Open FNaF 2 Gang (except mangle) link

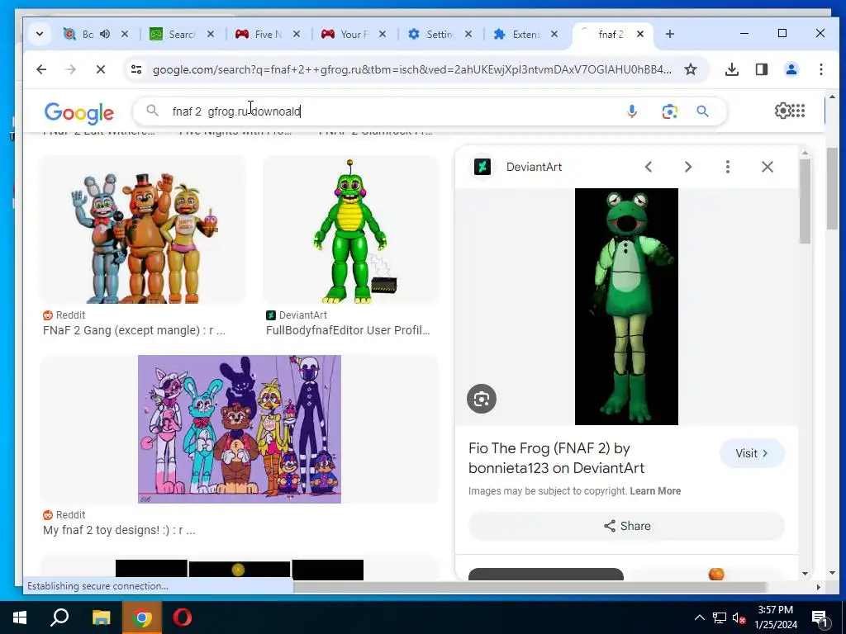point(134,330)
